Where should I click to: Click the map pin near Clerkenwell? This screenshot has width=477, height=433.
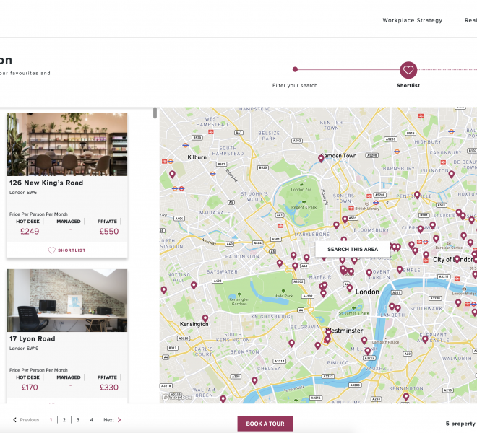click(420, 229)
